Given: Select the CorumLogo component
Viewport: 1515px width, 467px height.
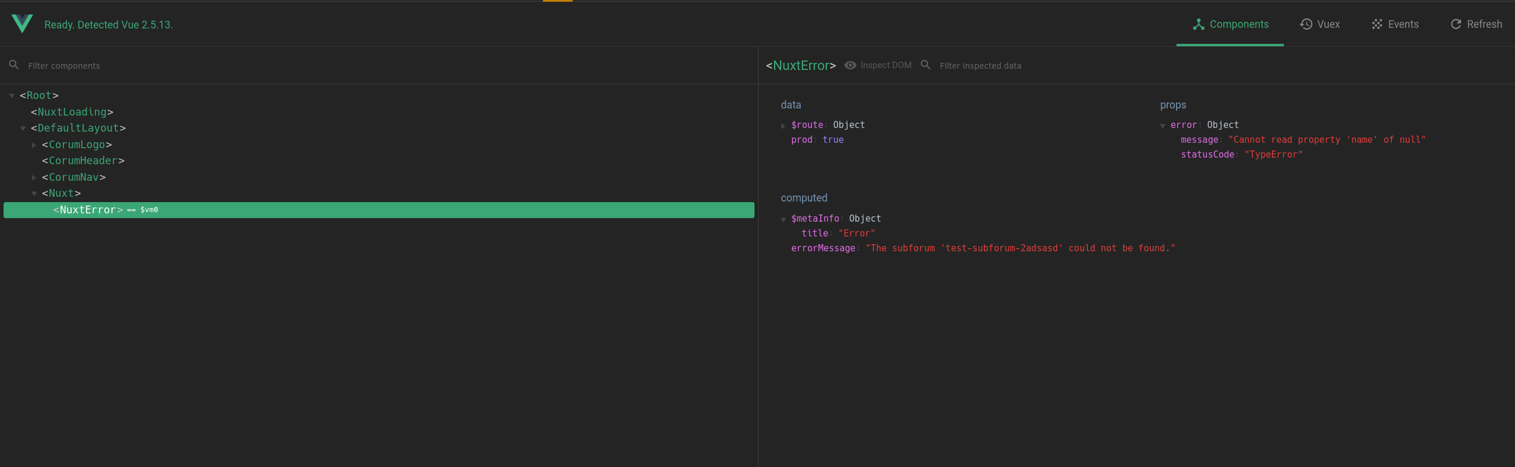Looking at the screenshot, I should (x=77, y=145).
